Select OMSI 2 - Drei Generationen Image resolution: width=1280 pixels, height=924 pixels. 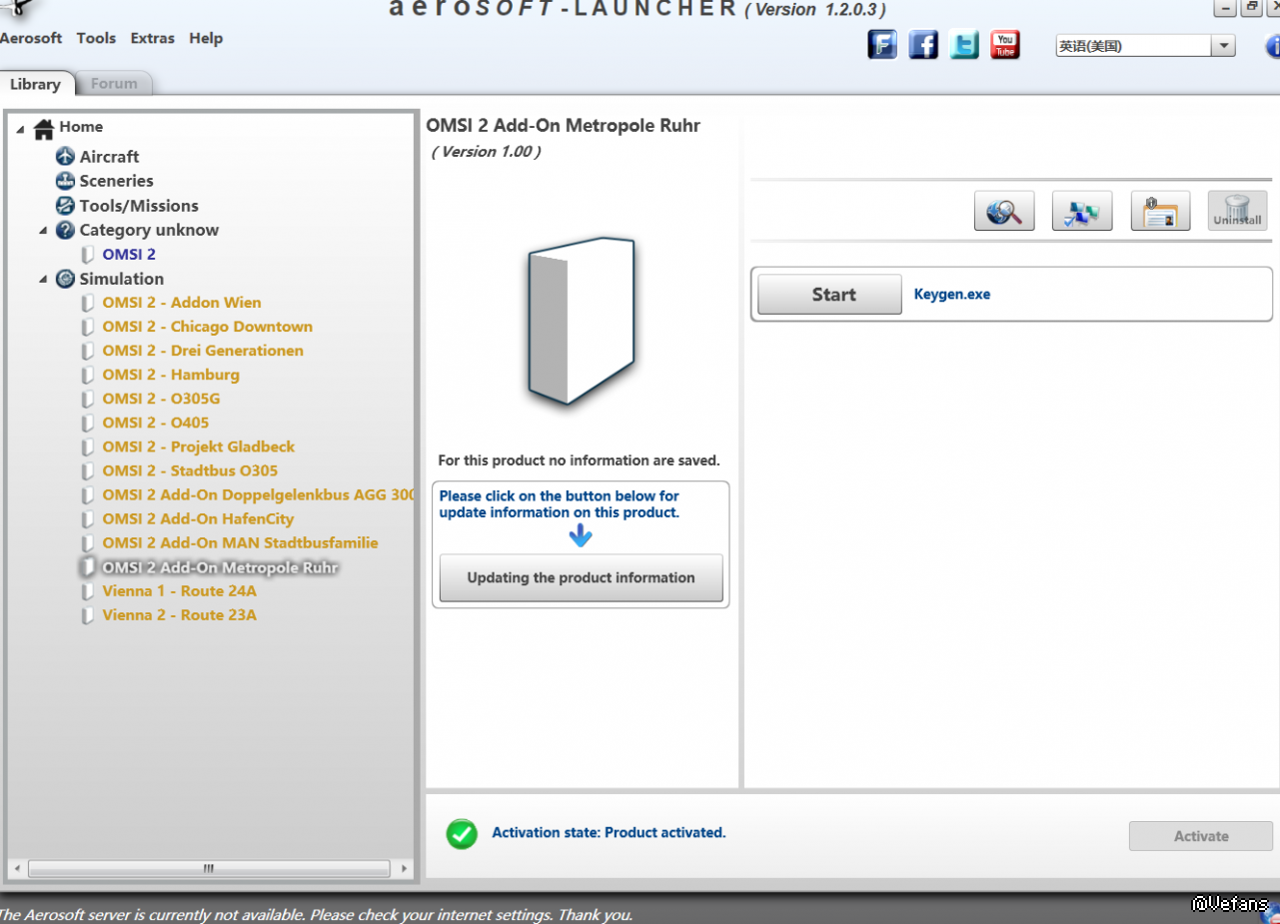tap(203, 351)
